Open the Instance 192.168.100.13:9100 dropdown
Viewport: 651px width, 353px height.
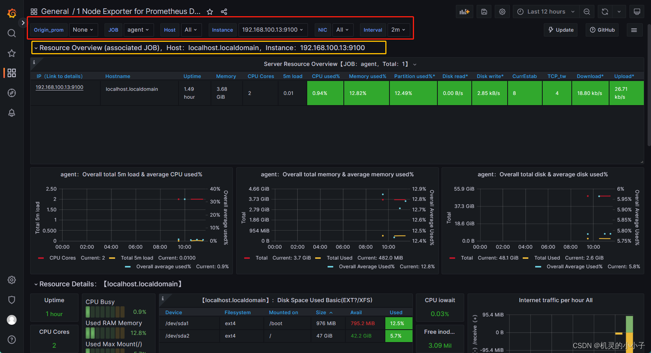click(x=273, y=30)
